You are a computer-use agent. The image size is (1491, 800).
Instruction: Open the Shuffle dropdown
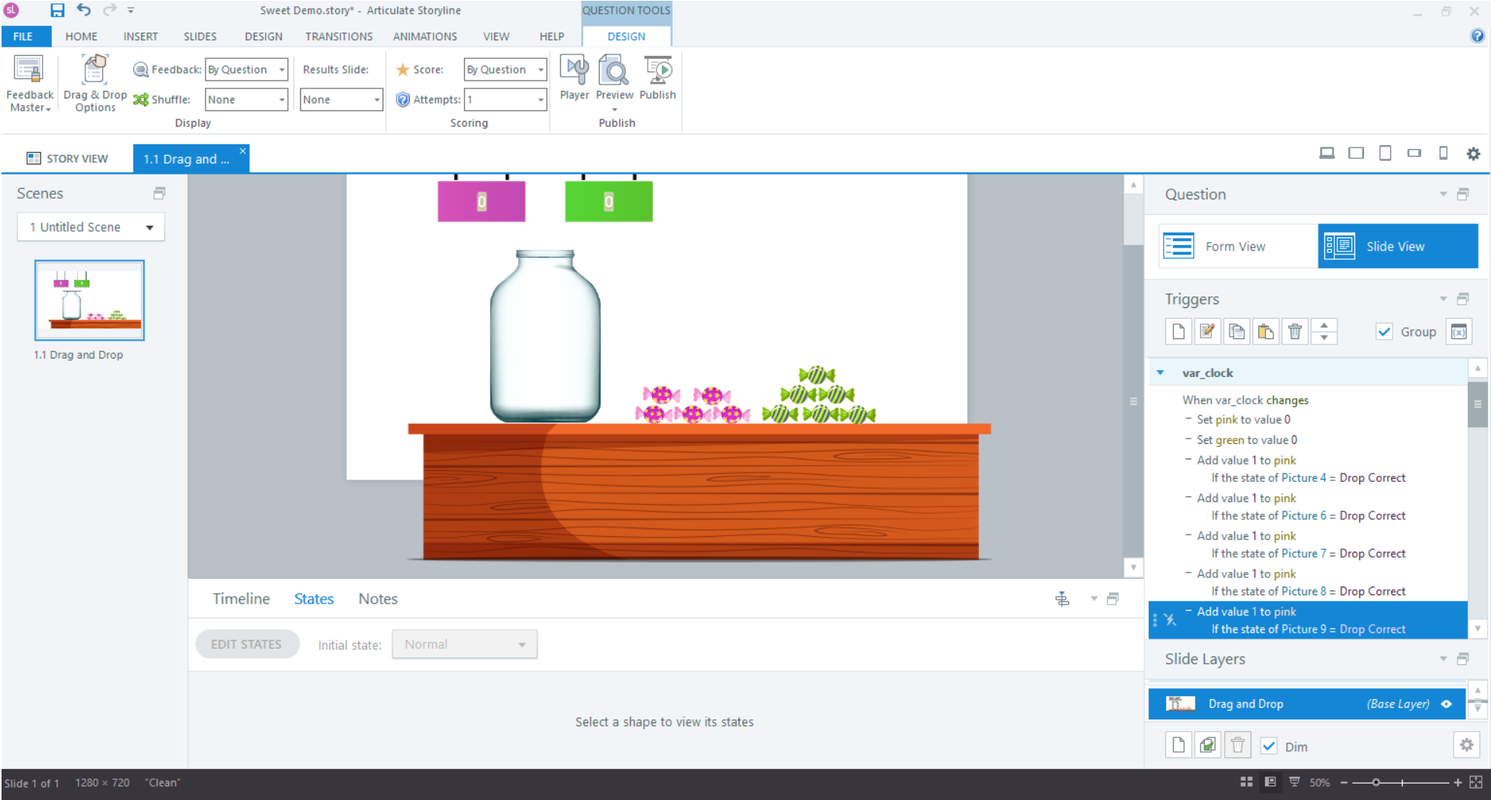(247, 99)
